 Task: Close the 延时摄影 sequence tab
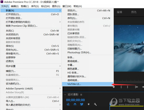pos(65,95)
